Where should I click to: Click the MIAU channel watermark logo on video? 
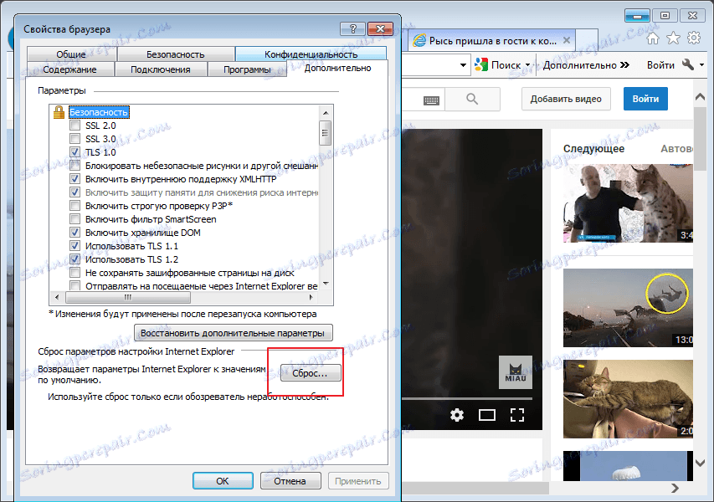516,372
